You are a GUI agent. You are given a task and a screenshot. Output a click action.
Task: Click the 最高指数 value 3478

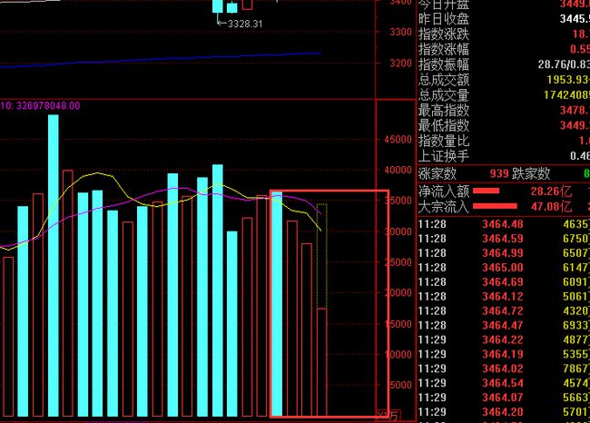575,110
